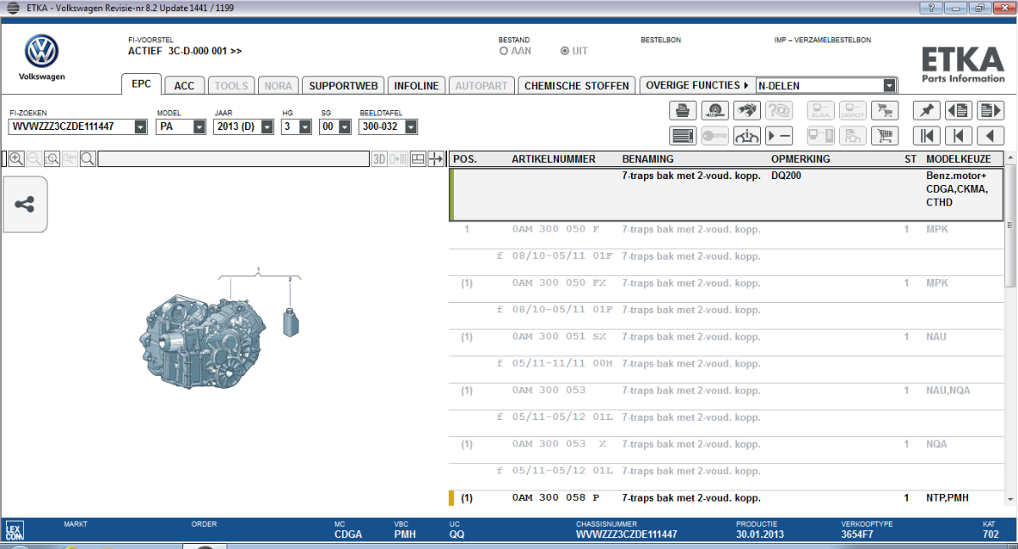Expand the OVERIGE FUNCTIES menu

coord(697,85)
